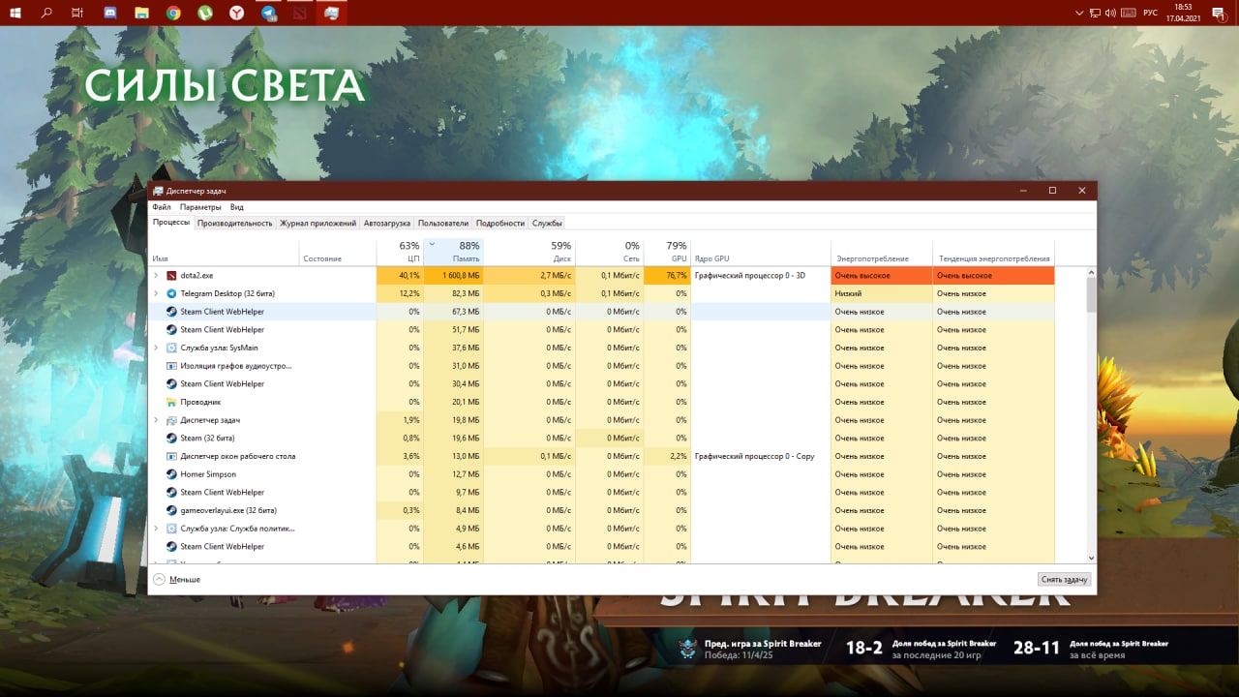
Task: Expand the Telegram Desktop process row
Action: [156, 293]
